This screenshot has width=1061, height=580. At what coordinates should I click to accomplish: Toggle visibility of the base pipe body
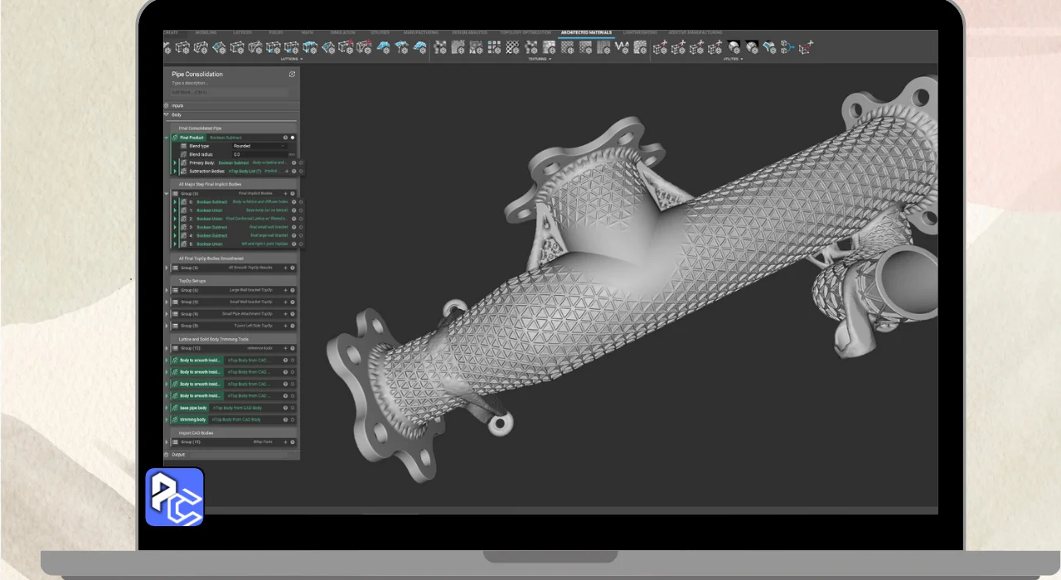coord(293,408)
